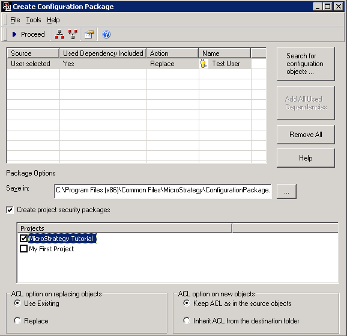Click the browse ellipsis button
The width and height of the screenshot is (347, 336).
click(286, 191)
